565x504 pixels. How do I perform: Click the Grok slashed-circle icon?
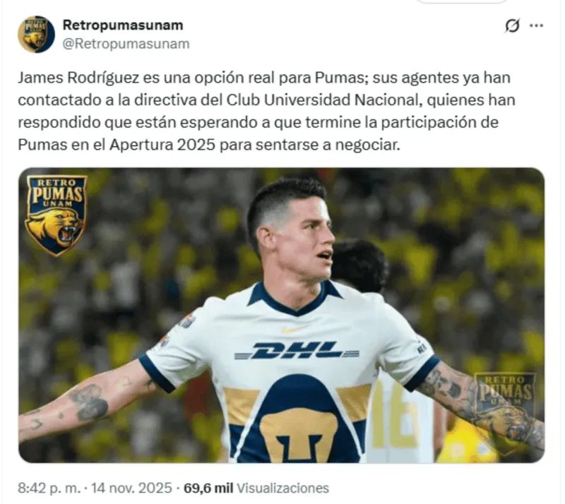point(512,26)
